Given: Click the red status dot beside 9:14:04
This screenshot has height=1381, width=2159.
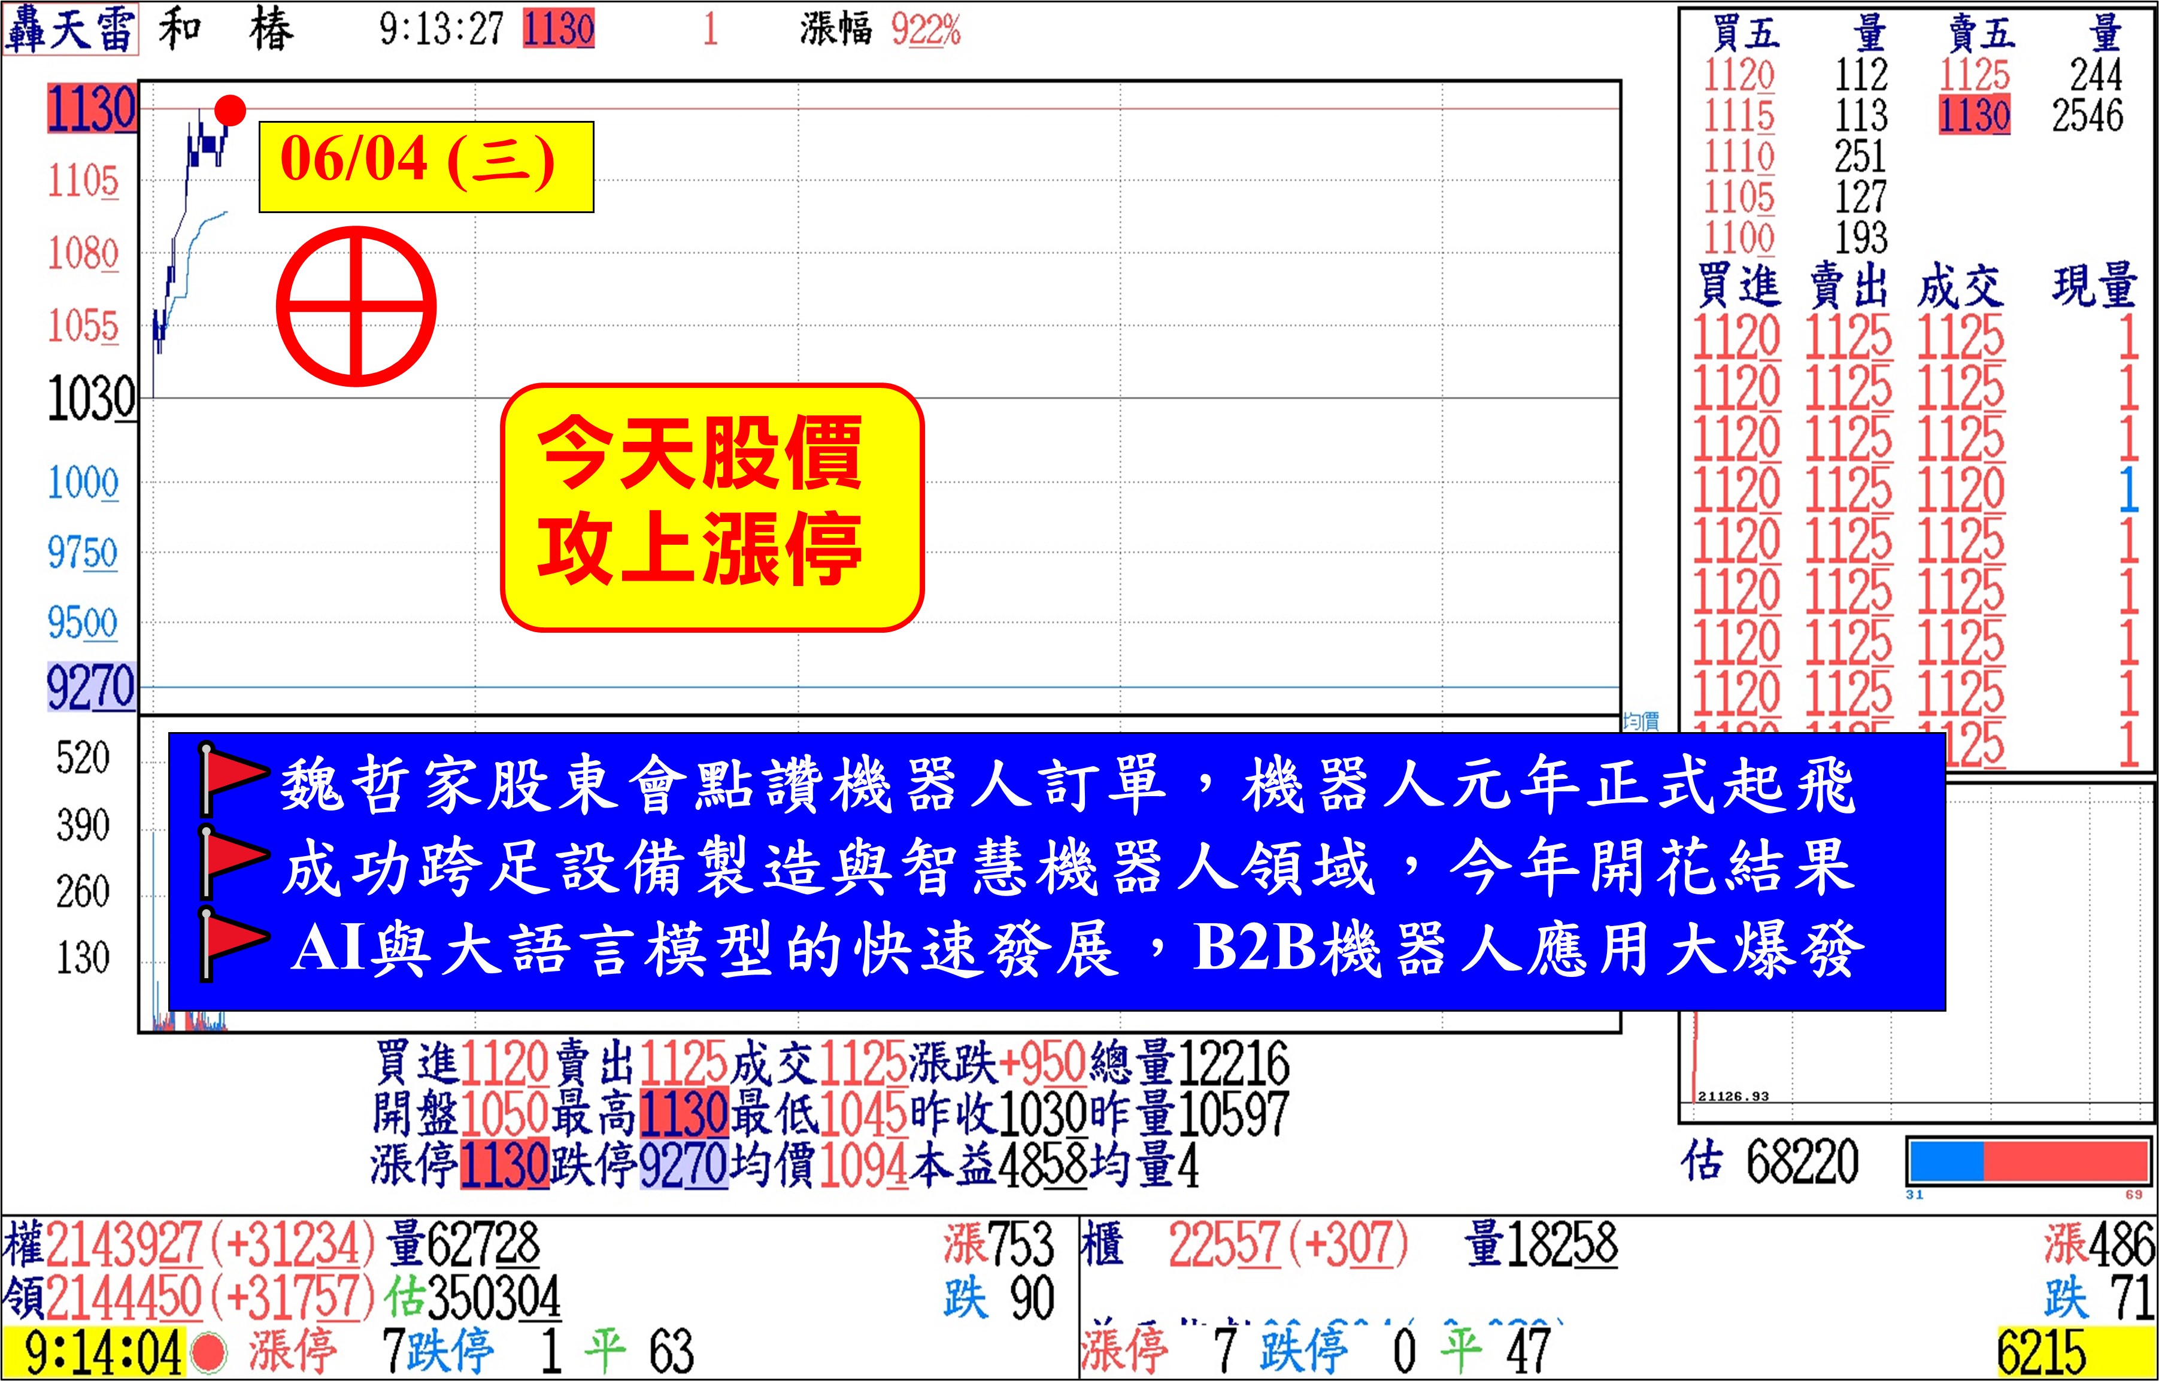Looking at the screenshot, I should pyautogui.click(x=210, y=1352).
